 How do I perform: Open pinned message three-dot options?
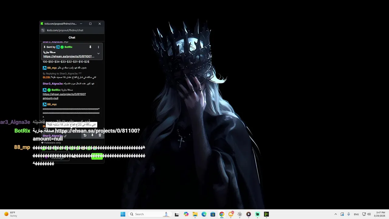click(98, 47)
